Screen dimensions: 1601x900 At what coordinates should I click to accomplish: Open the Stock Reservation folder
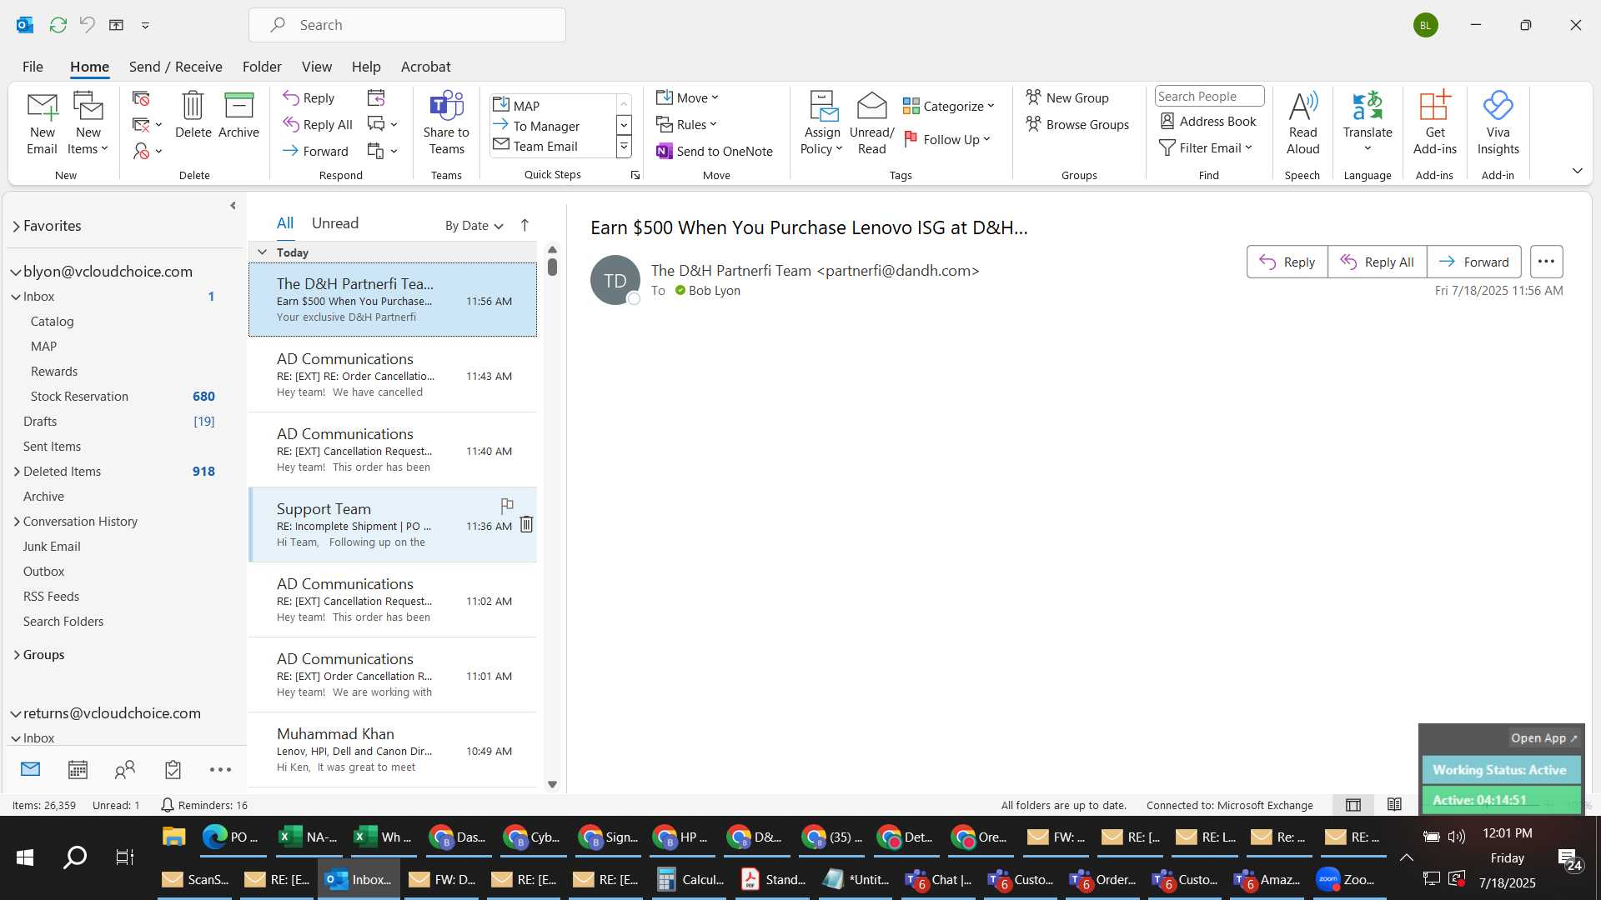click(123, 397)
